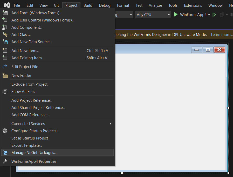The width and height of the screenshot is (233, 177).
Task: Start without debugging outline play icon
Action: [214, 15]
